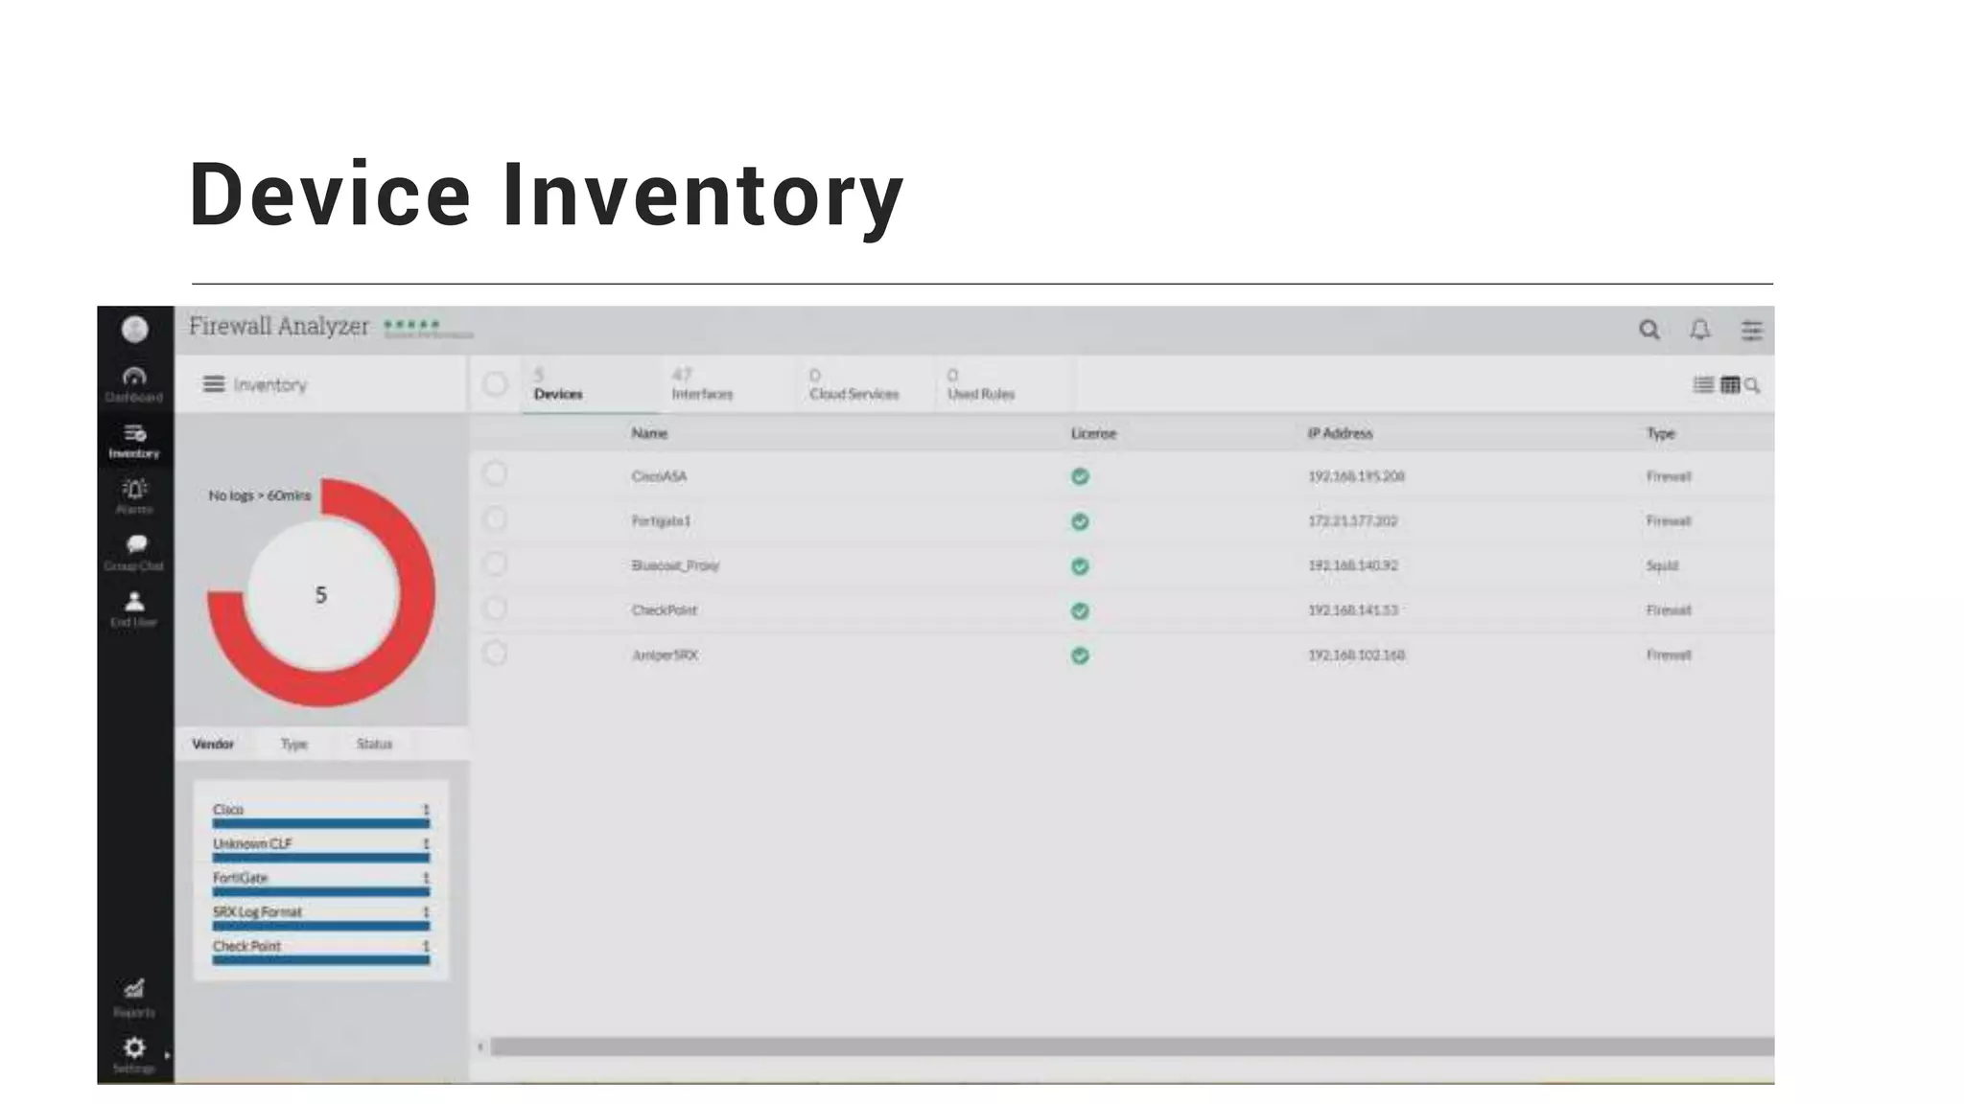Open the JuniperSRX device
1964x1104 pixels.
click(665, 655)
